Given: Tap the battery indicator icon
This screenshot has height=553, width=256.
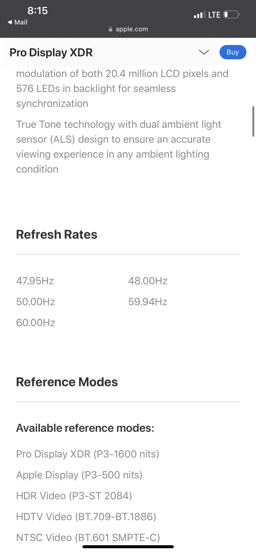Looking at the screenshot, I should [231, 14].
